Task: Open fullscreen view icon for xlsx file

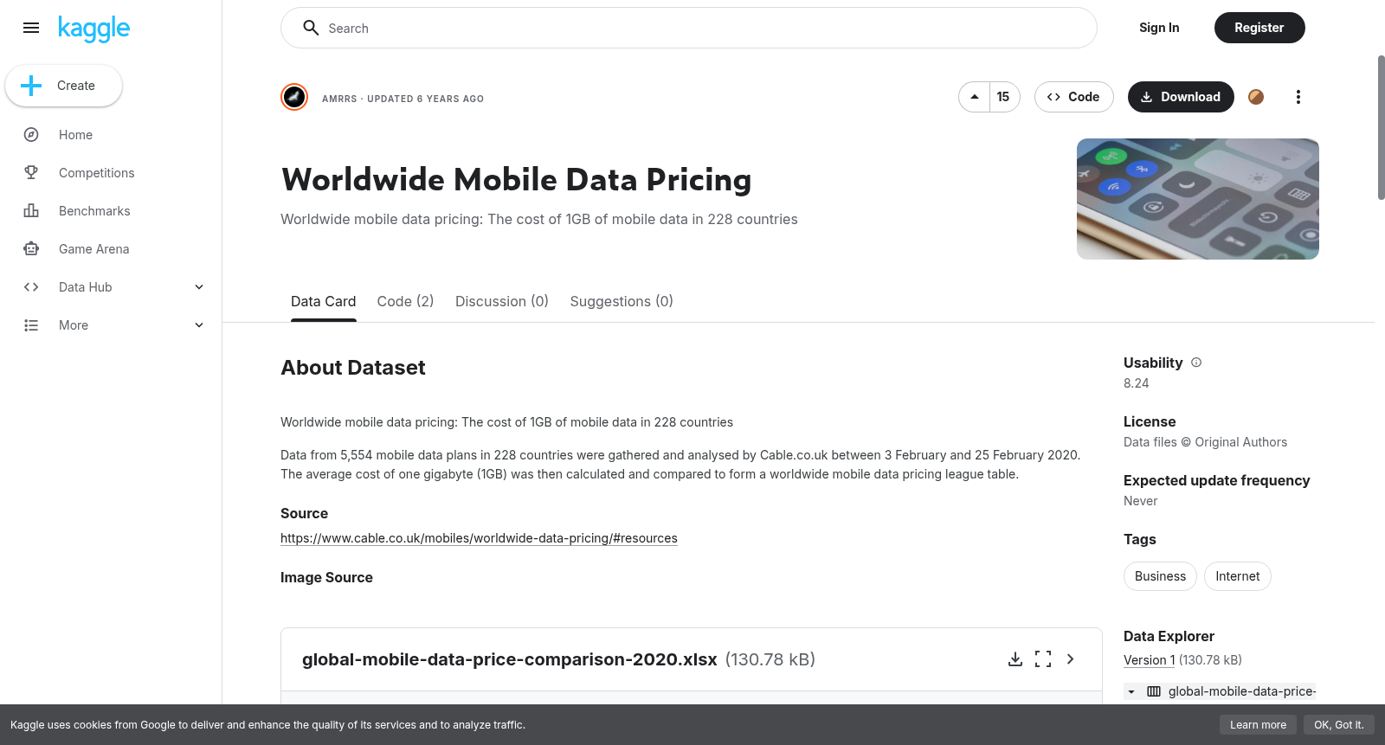Action: click(x=1043, y=659)
